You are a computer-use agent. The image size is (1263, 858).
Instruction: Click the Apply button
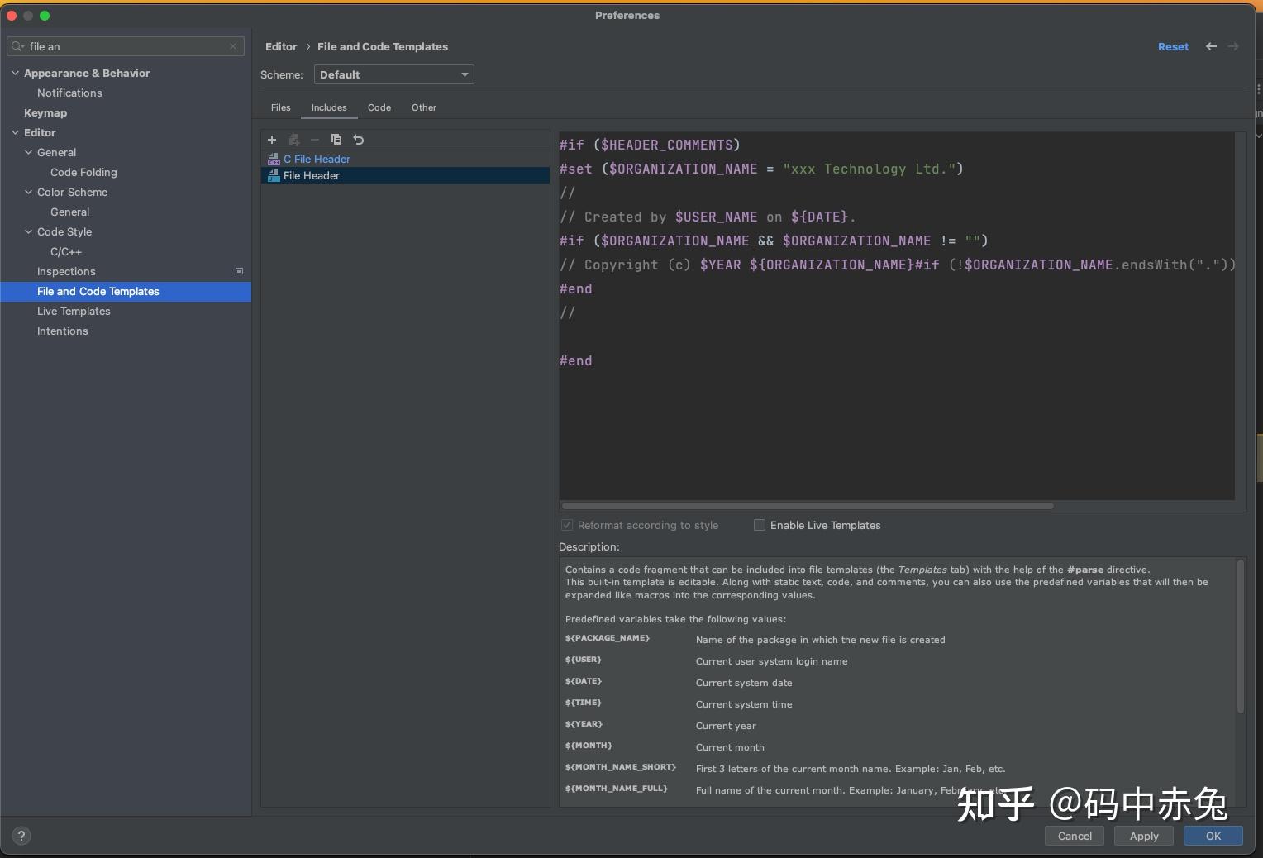pos(1144,836)
